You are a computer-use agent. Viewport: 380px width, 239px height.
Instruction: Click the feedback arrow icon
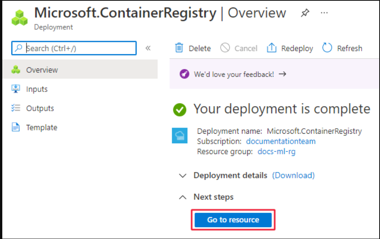[x=283, y=74]
